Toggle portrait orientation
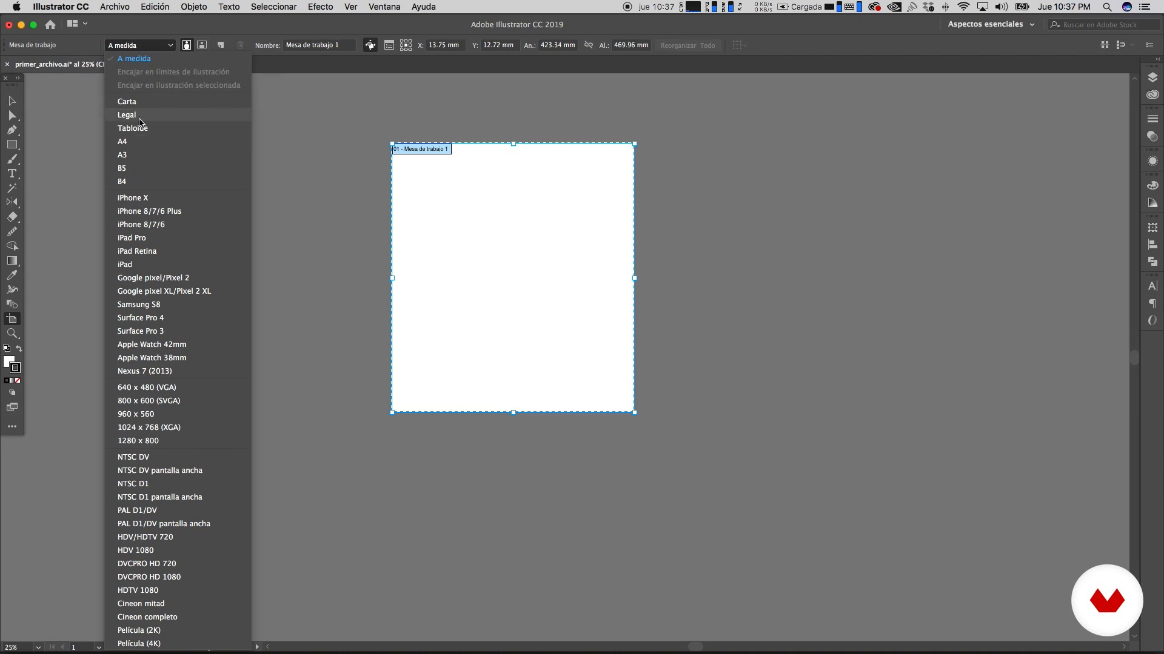 (187, 45)
